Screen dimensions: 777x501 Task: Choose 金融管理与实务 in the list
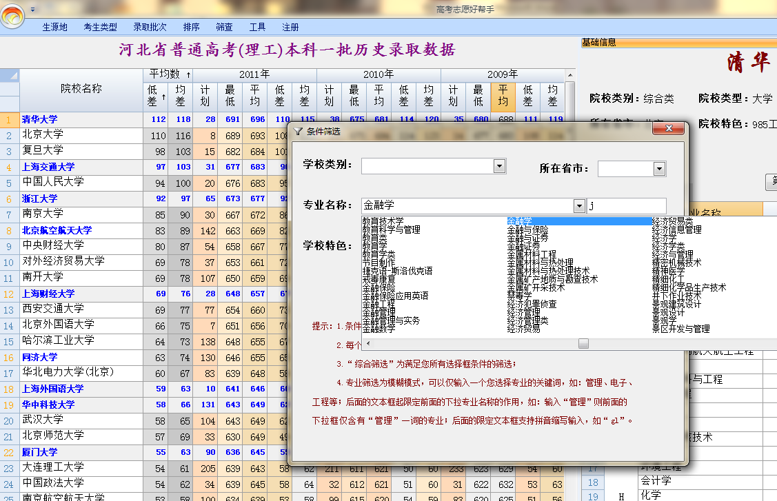(x=391, y=320)
